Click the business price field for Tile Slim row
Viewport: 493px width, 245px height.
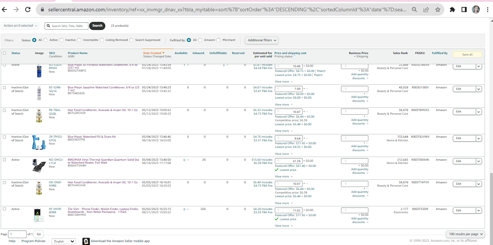tap(354, 211)
